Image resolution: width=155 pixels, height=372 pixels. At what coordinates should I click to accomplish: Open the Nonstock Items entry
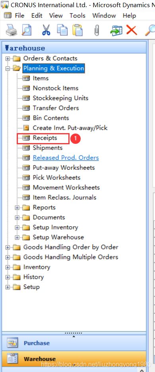point(56,88)
